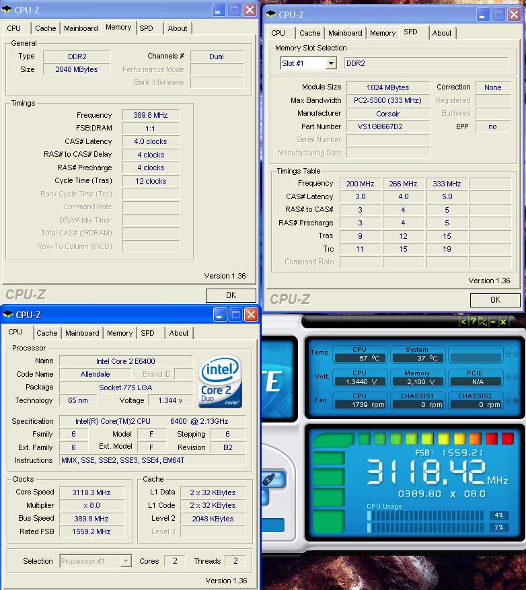This screenshot has height=590, width=526.
Task: Click the PC2-5300 (333 MHz) Max Bandwidth field
Action: tap(388, 100)
